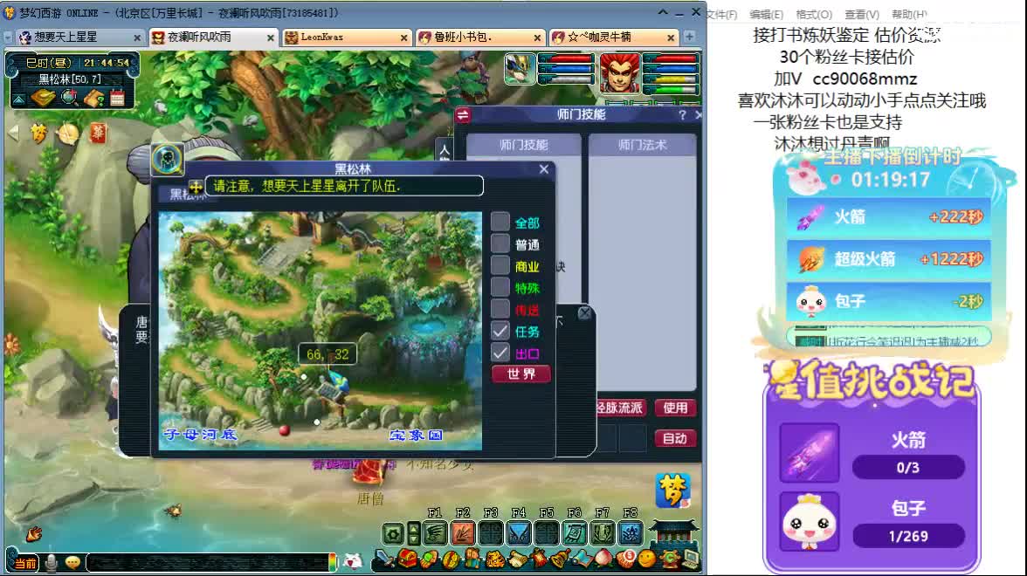Click the 使用 button

[675, 408]
